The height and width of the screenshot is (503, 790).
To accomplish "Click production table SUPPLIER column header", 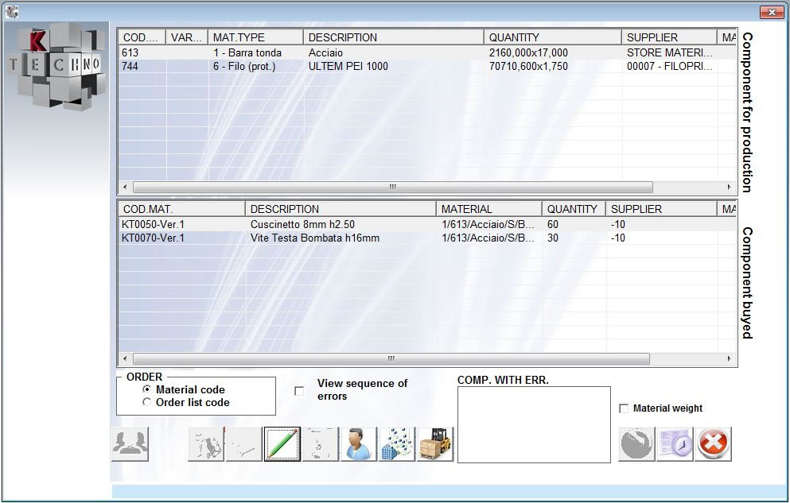I will click(x=669, y=37).
